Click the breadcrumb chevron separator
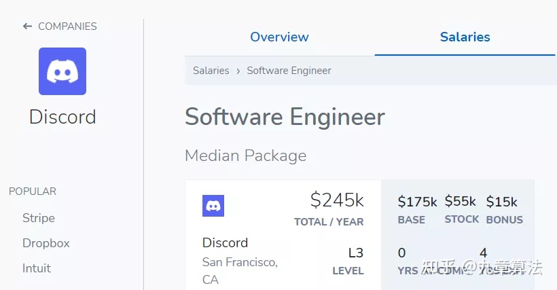The height and width of the screenshot is (290, 557). point(238,71)
